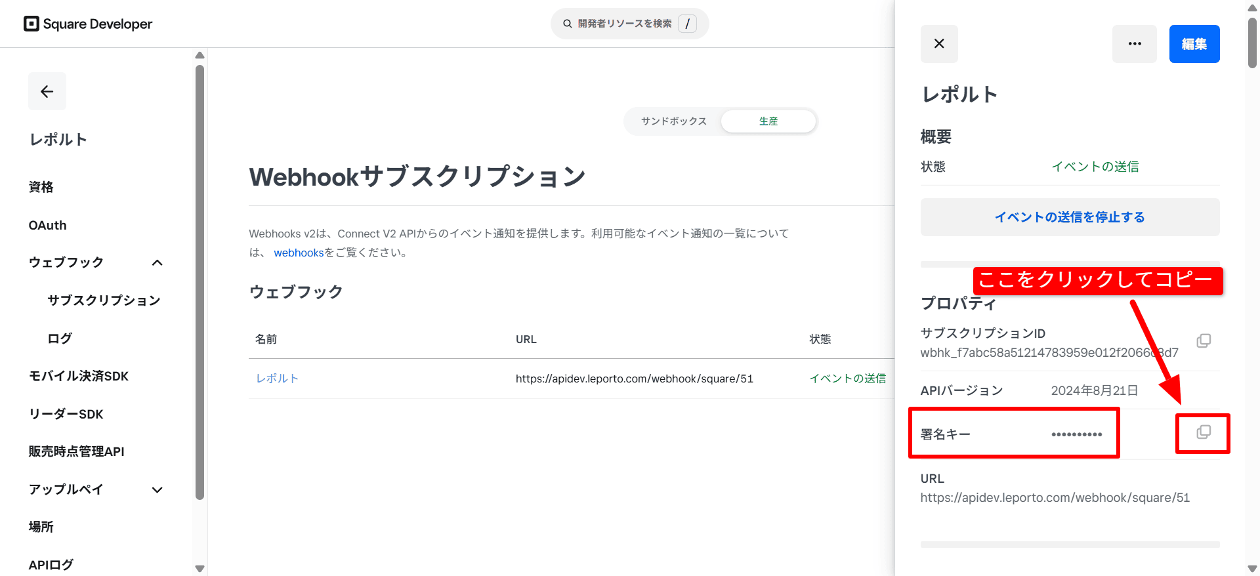Click the 開発者リソースを検索 search field
Image resolution: width=1260 pixels, height=576 pixels.
click(629, 24)
